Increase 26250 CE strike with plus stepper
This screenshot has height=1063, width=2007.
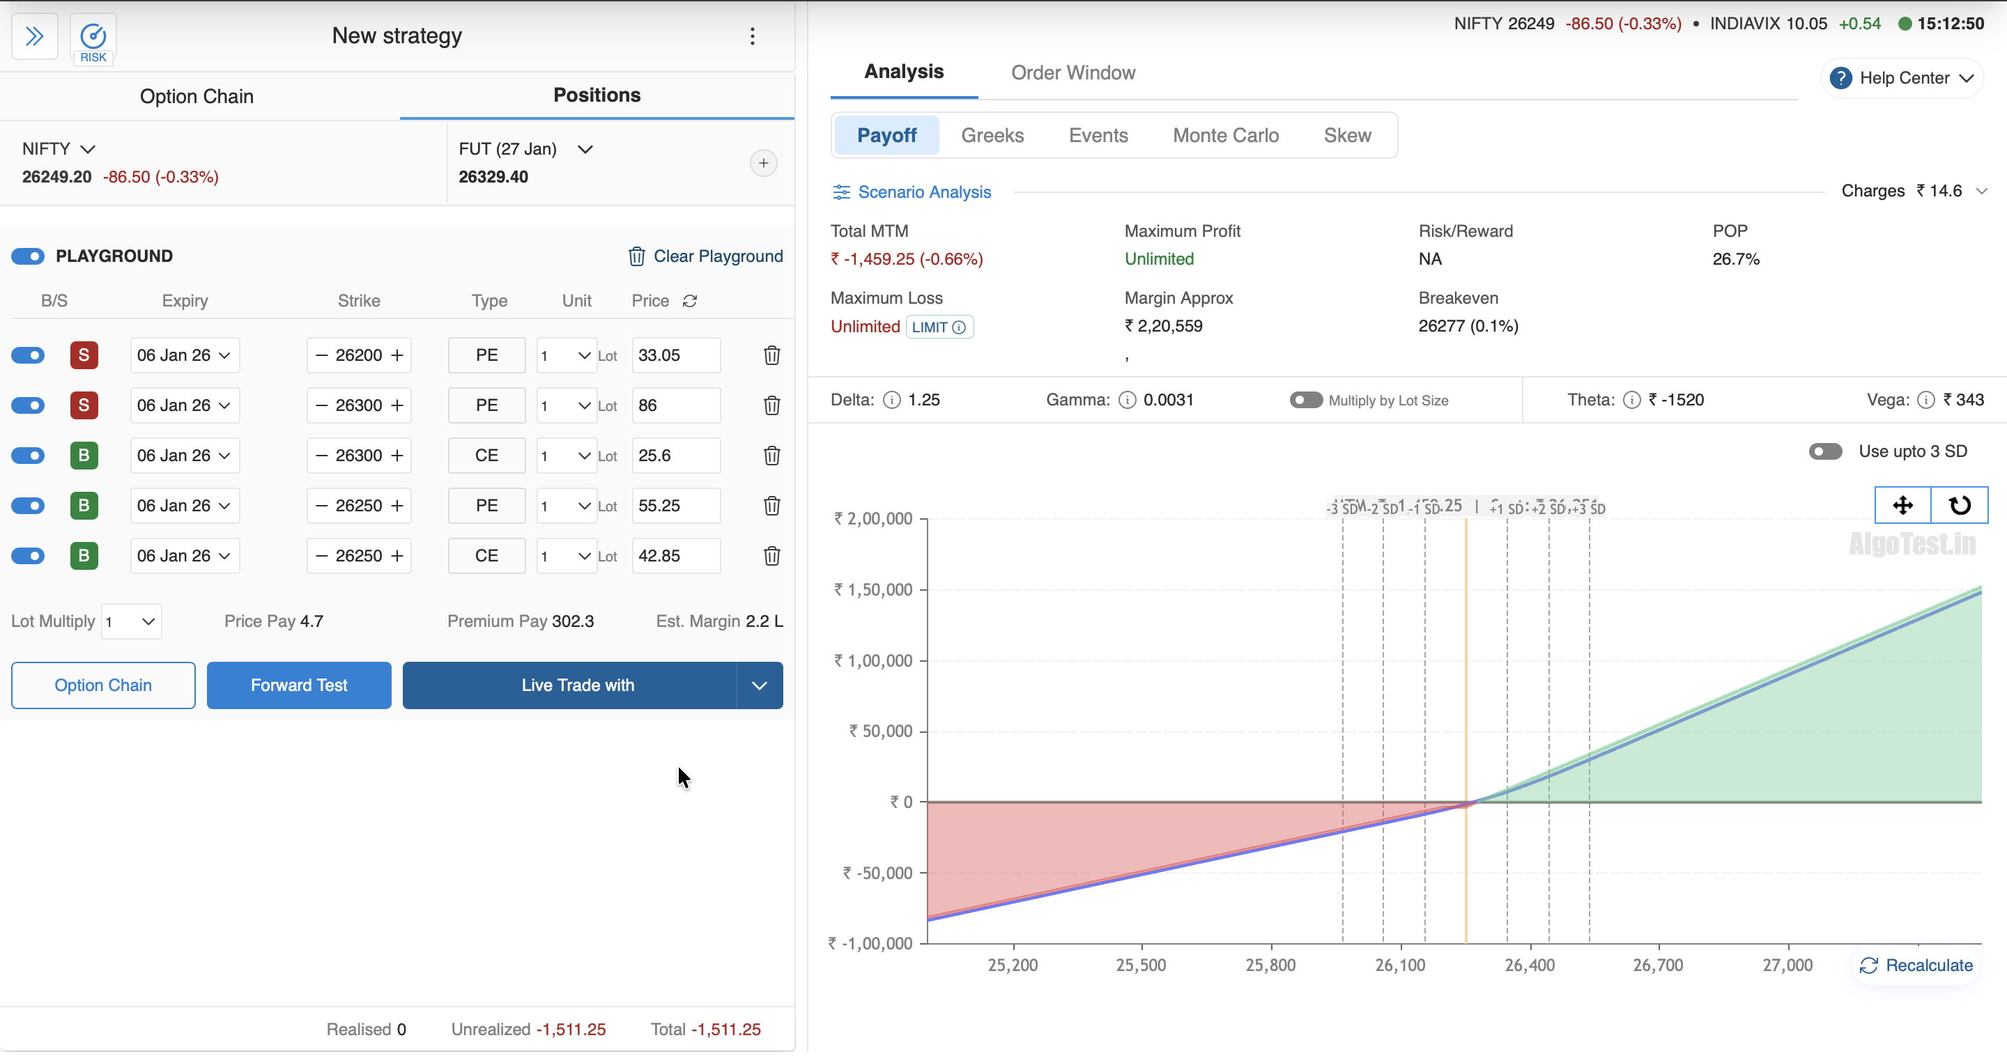tap(397, 556)
